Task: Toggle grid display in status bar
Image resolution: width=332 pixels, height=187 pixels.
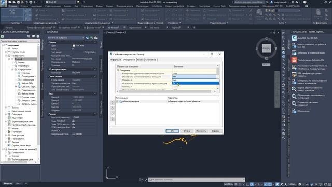Action: tap(236, 184)
